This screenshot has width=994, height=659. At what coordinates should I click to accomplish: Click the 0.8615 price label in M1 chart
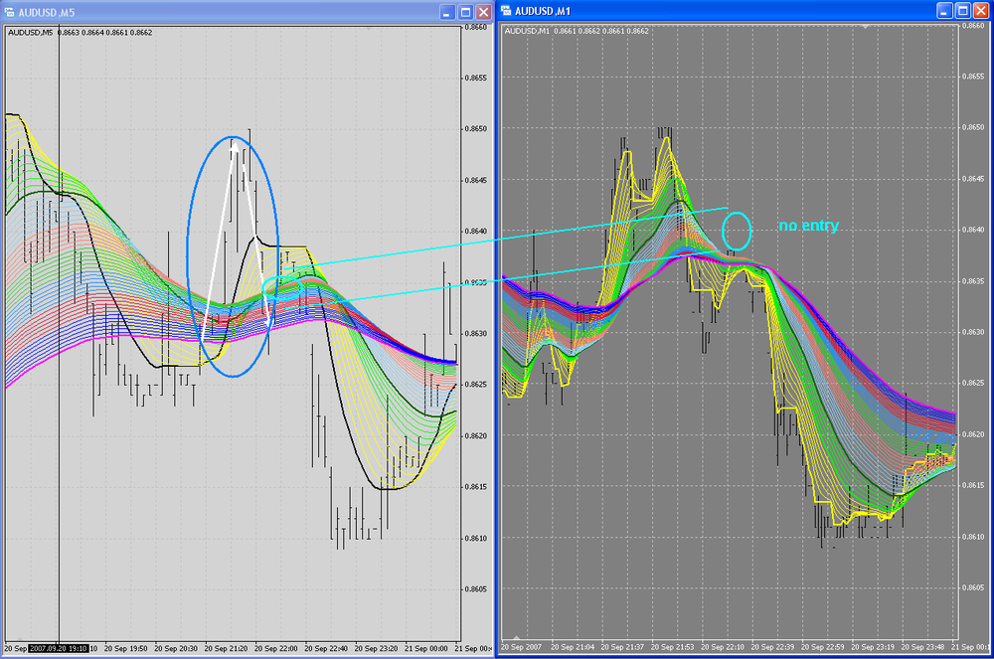coord(973,485)
